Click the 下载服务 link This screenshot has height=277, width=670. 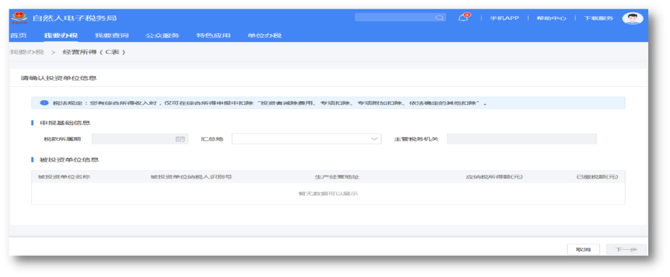[598, 18]
